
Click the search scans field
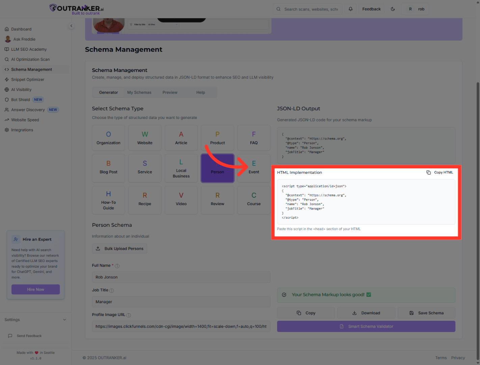[x=308, y=9]
